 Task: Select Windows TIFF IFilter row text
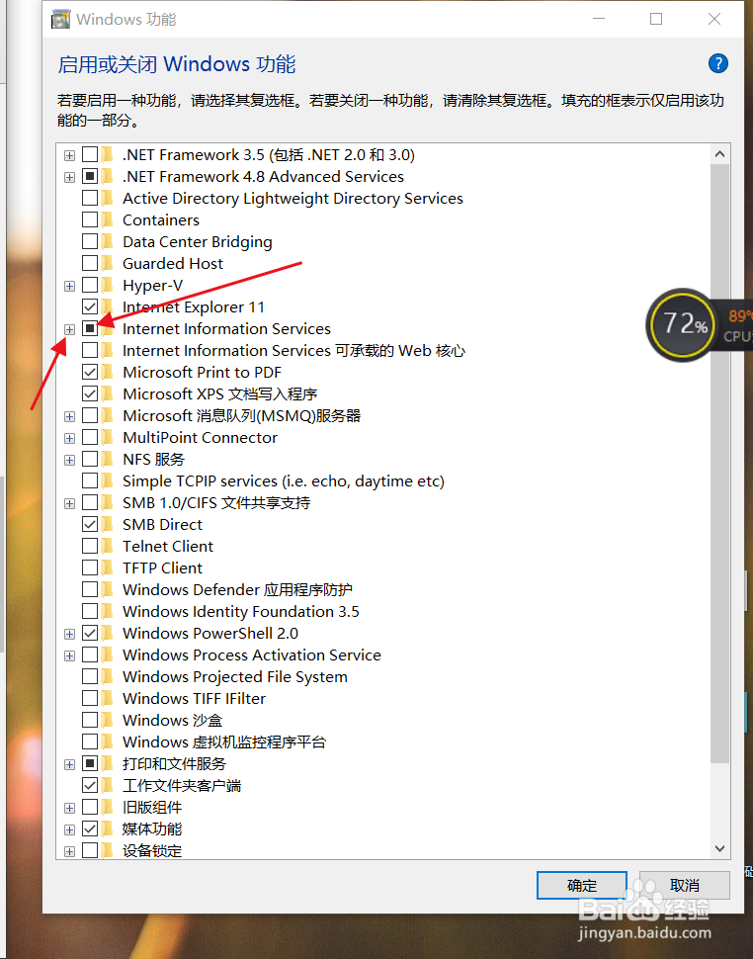tap(195, 698)
